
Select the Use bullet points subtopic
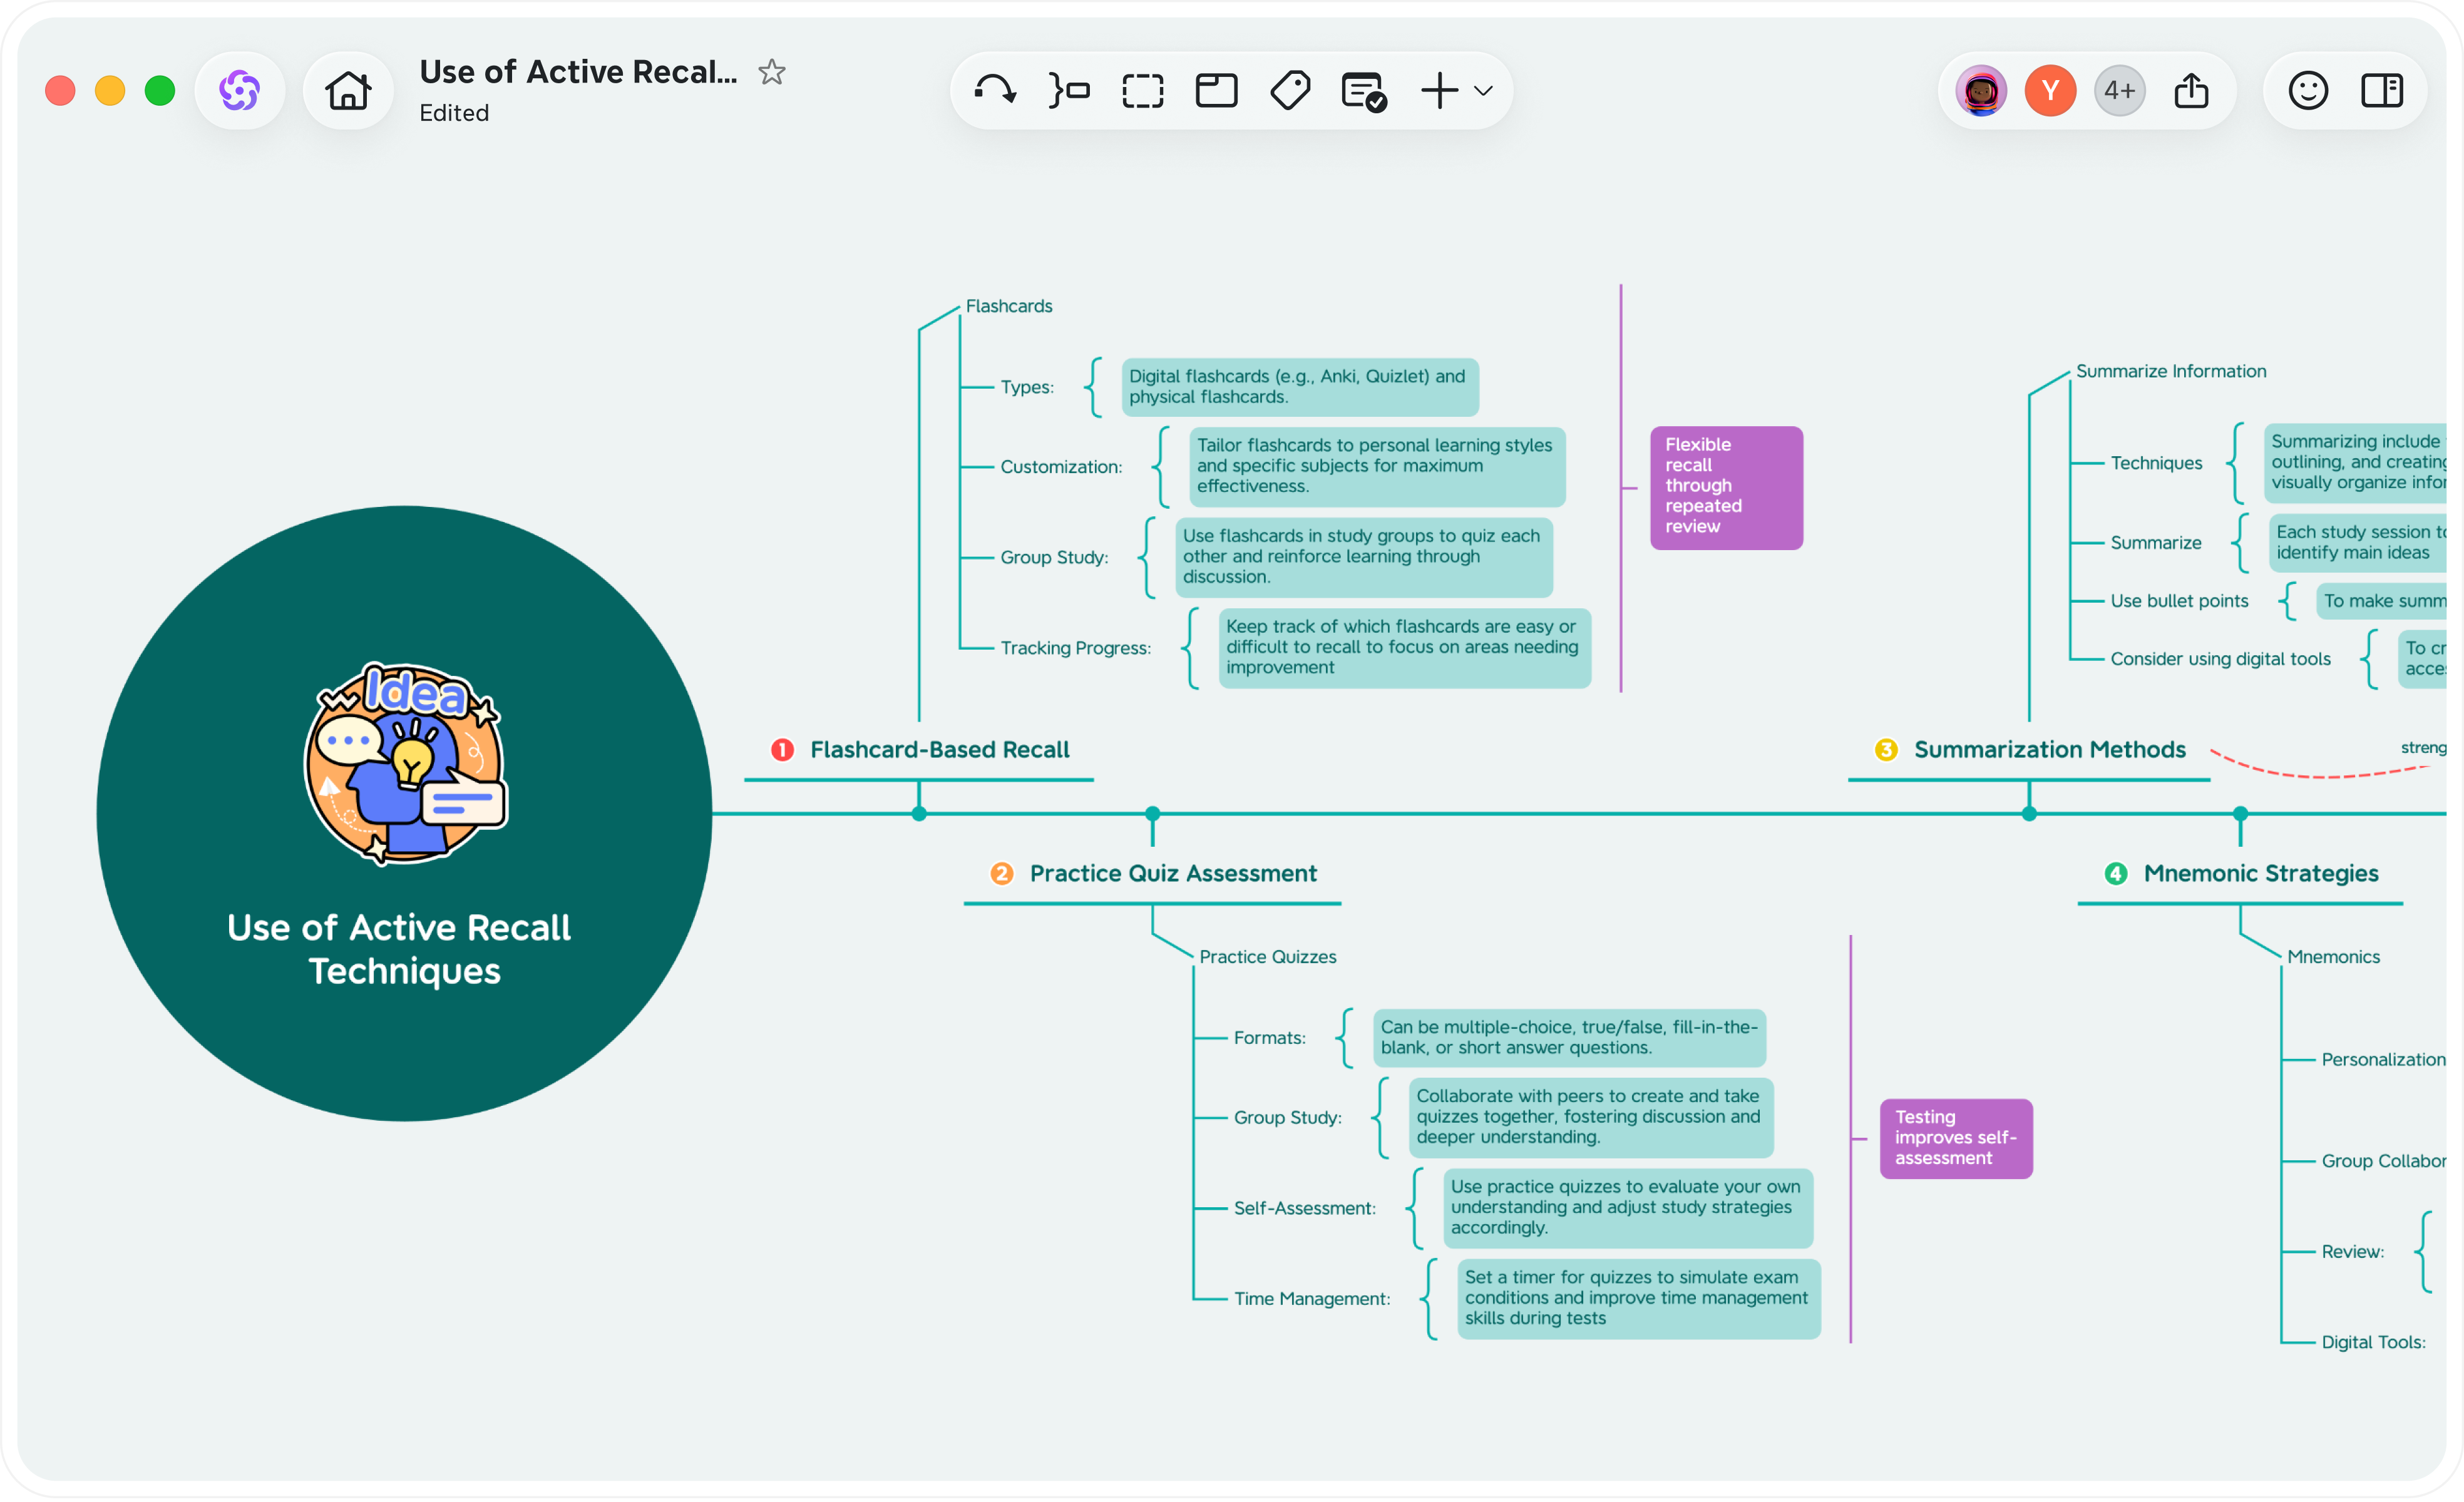2179,601
